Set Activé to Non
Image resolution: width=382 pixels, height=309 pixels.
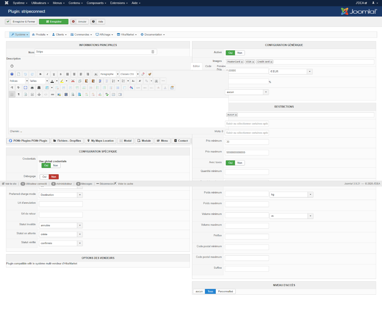(240, 53)
